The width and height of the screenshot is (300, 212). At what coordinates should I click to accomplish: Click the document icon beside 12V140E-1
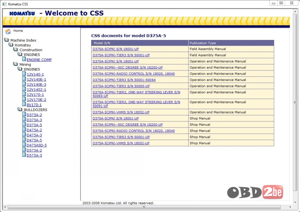[24, 79]
